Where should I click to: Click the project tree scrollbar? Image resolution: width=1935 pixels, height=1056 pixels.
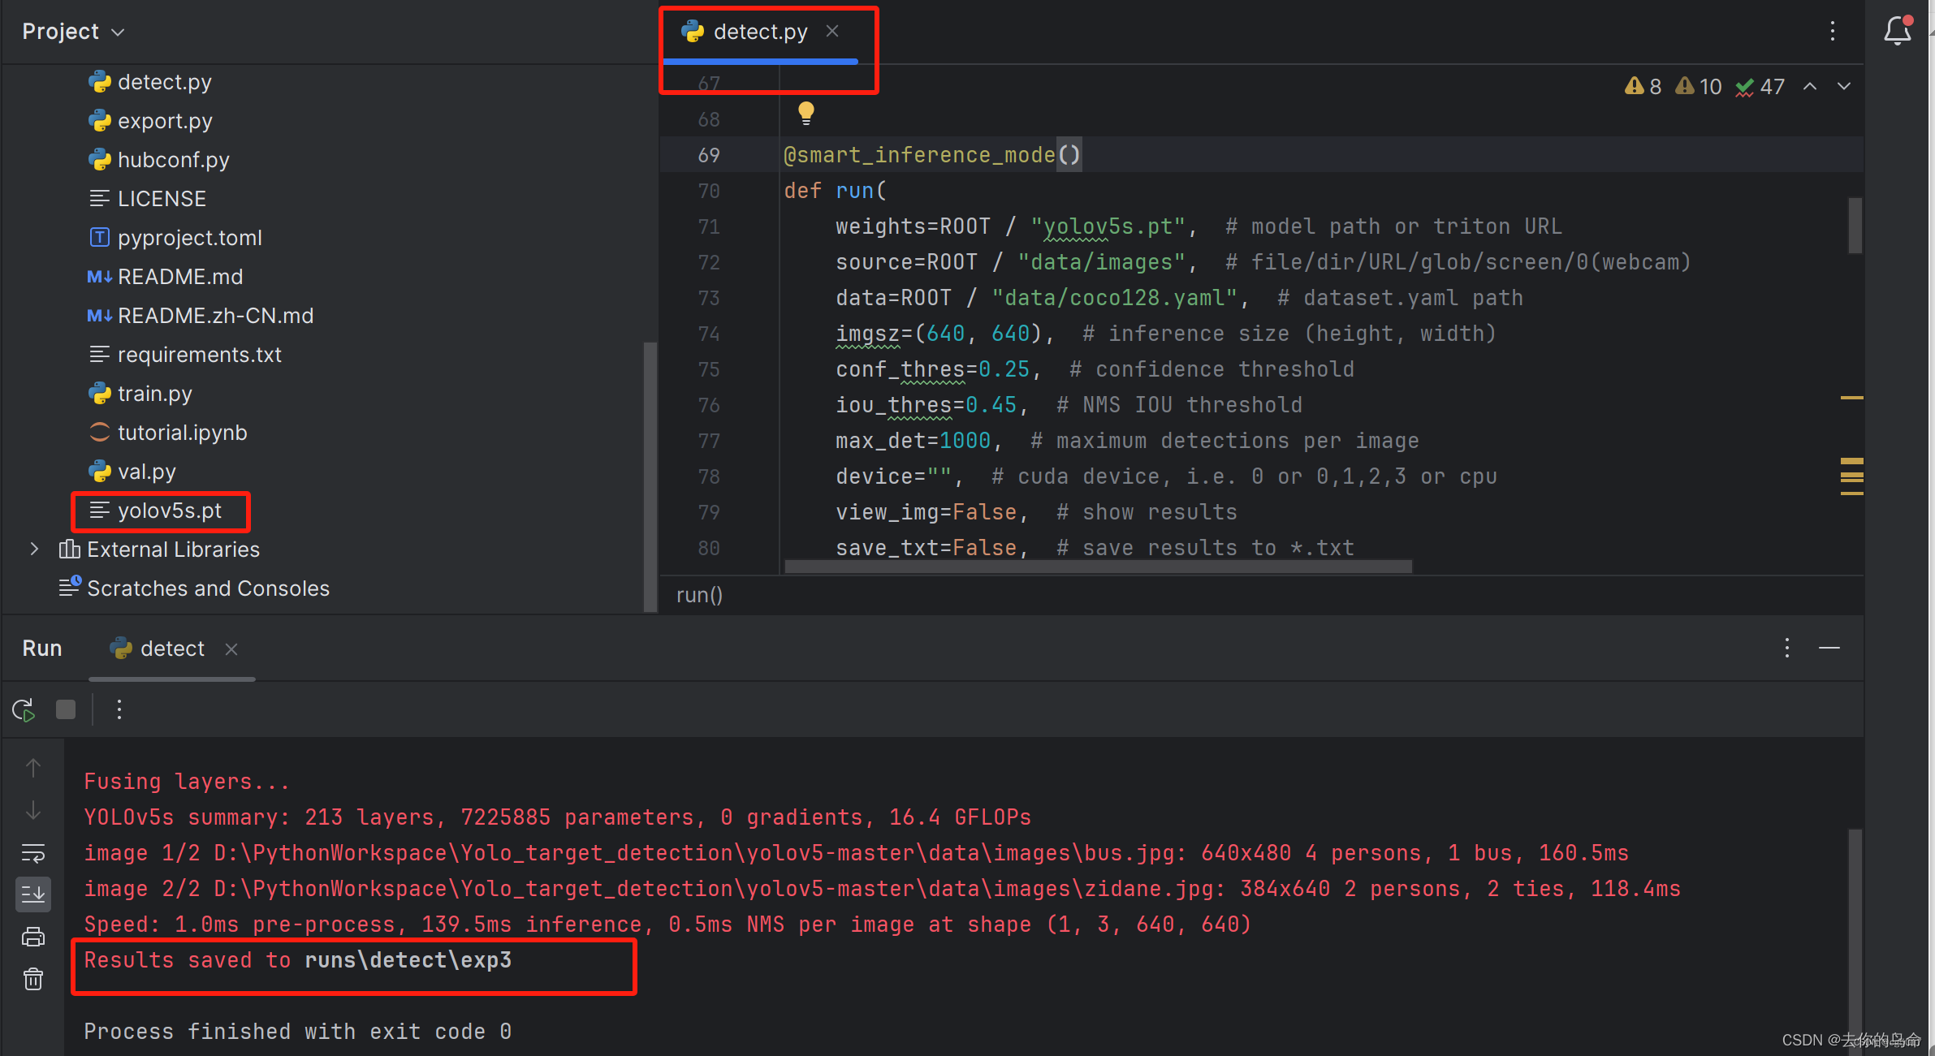(x=650, y=476)
